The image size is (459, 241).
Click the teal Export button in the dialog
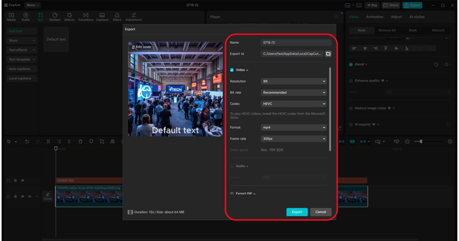pos(297,212)
